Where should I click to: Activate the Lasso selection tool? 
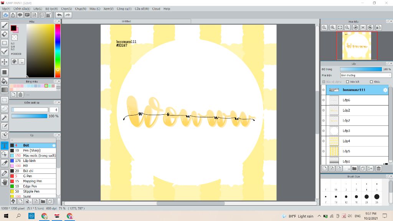click(5, 109)
